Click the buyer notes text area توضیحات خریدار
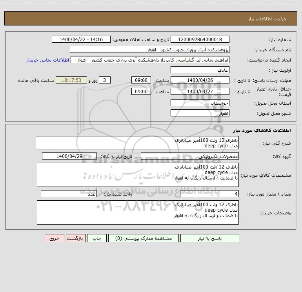This screenshot has width=302, height=292. click(138, 212)
